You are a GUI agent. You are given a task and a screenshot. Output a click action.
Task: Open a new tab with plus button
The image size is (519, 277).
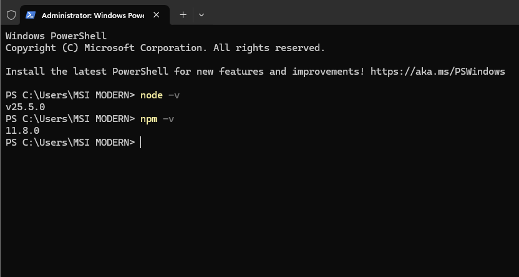pyautogui.click(x=183, y=15)
